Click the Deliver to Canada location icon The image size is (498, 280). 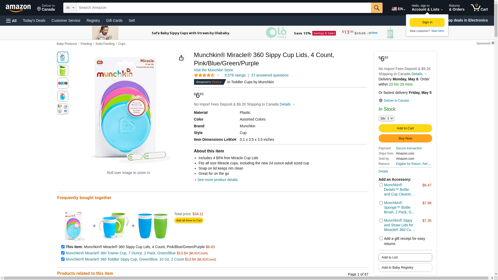(381, 101)
